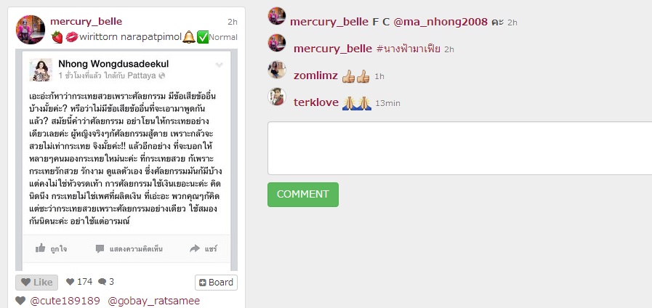Expand the dropdown chevron on Nhong's Facebook post
The image size is (652, 308).
point(219,65)
